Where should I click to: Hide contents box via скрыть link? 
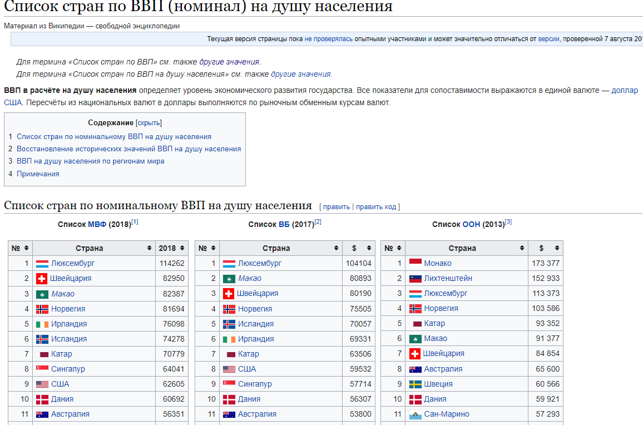coord(149,122)
